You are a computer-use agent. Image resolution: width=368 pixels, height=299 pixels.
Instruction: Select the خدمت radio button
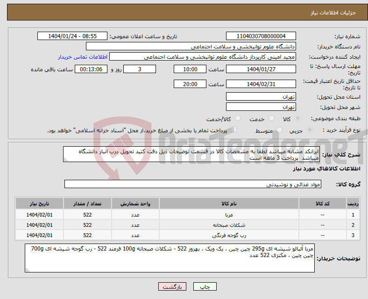click(x=271, y=118)
